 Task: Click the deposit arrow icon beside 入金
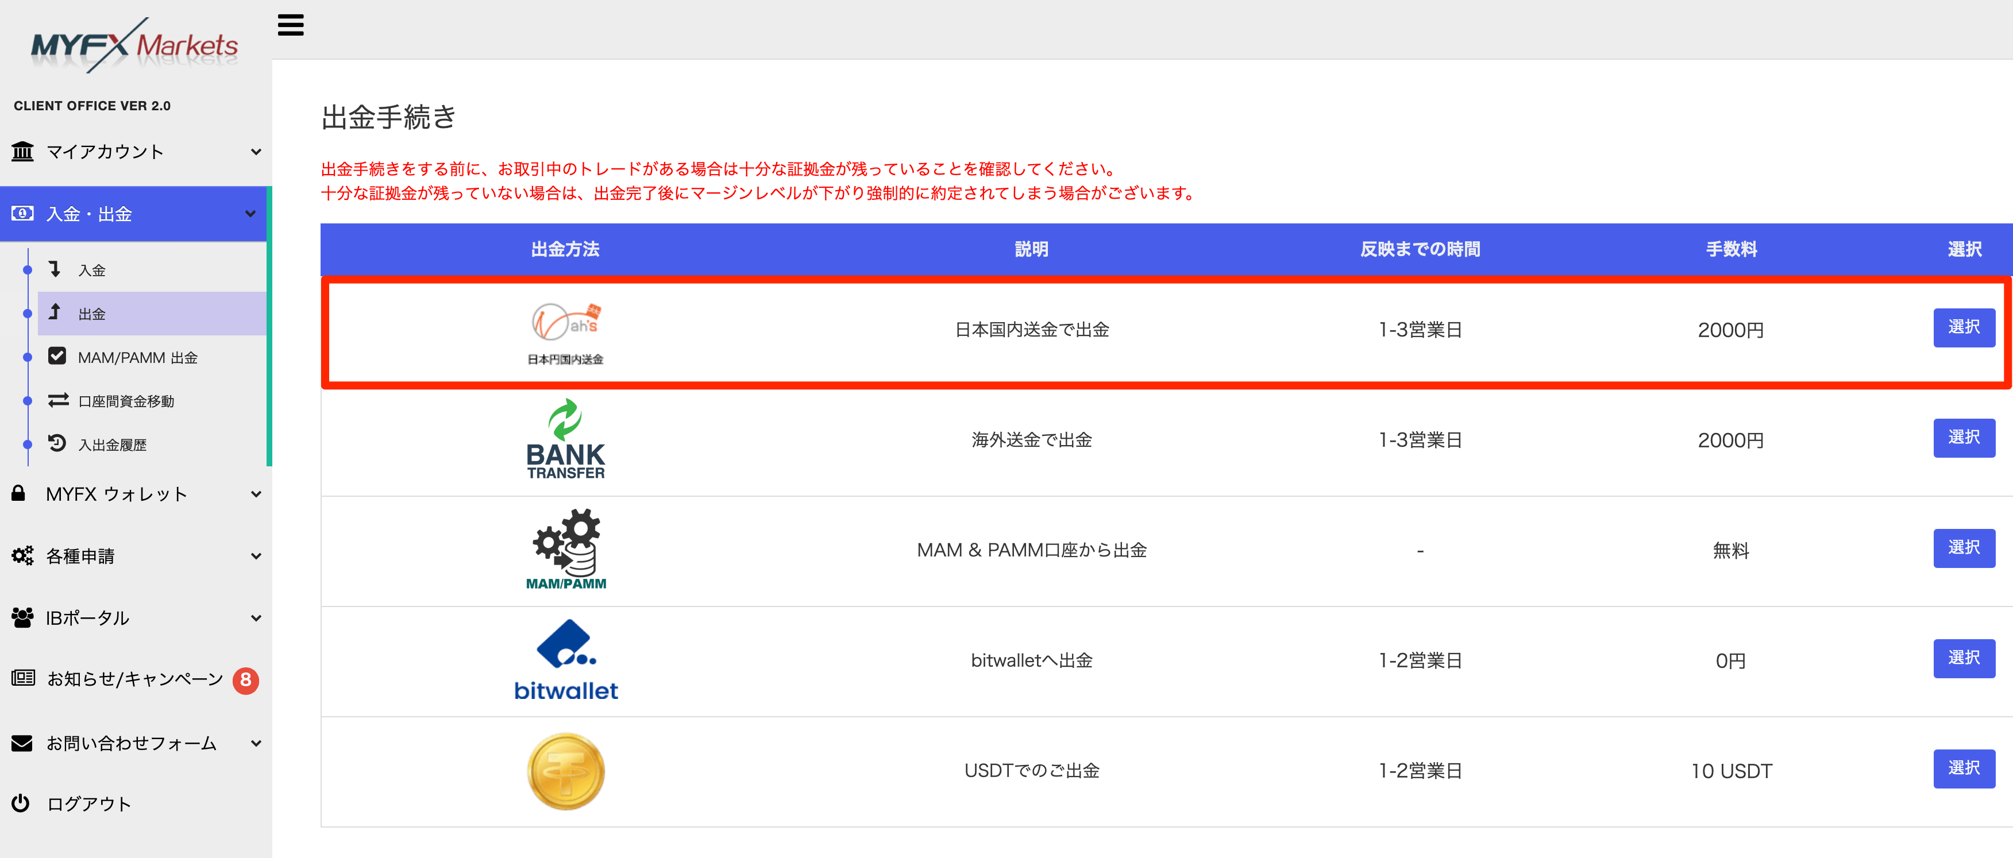(55, 269)
